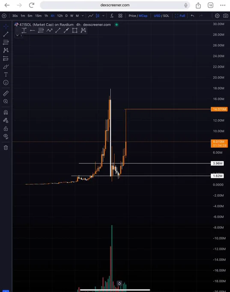Switch to 30s timeframe
The width and height of the screenshot is (230, 292).
coord(15,16)
